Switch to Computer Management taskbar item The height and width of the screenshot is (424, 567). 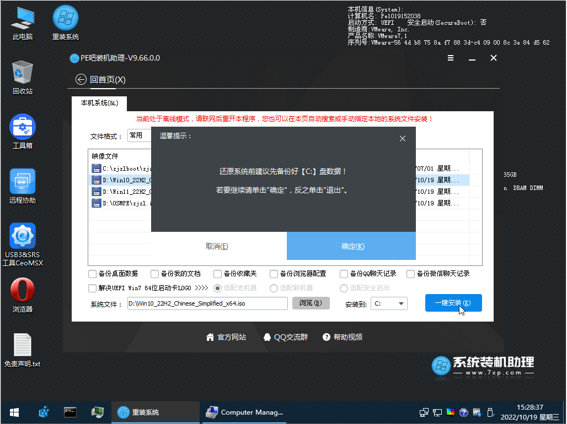coord(244,412)
